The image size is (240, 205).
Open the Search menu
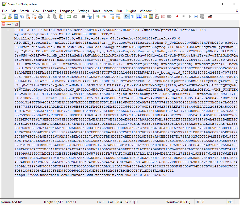24,11
